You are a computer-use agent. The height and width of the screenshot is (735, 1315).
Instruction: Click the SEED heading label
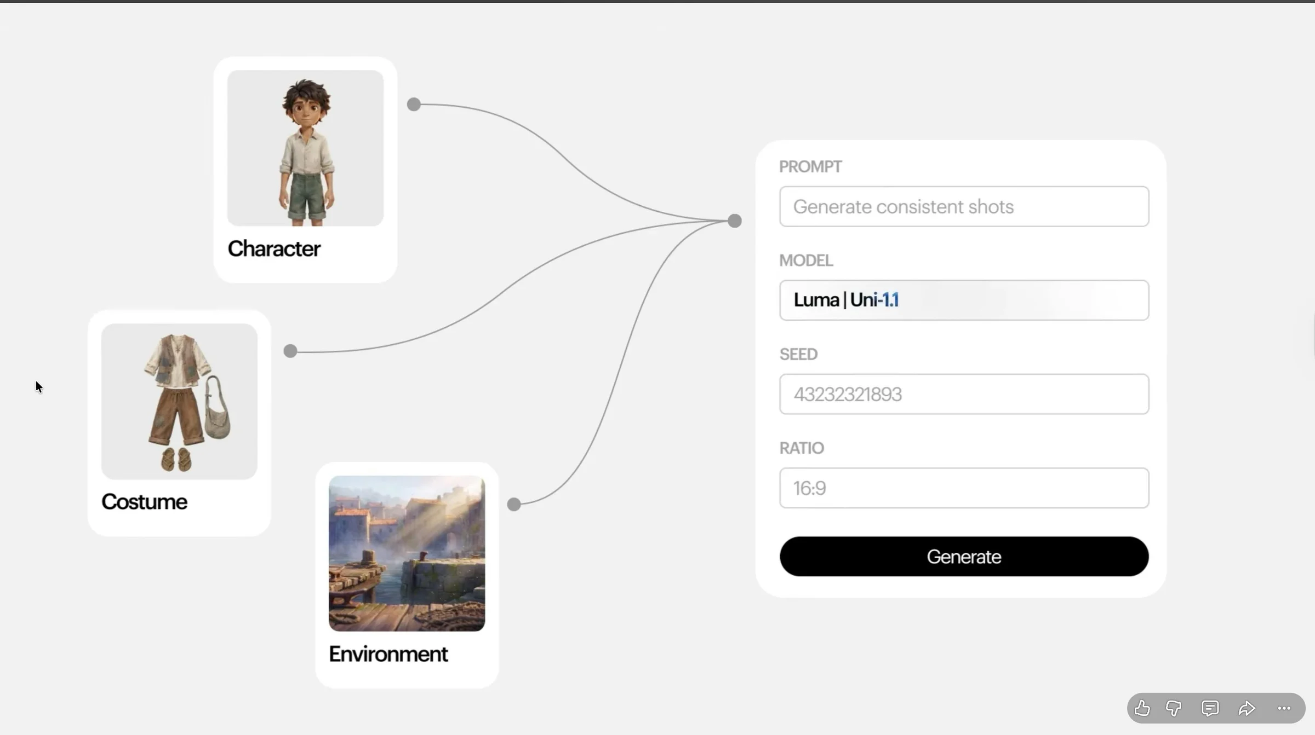coord(798,354)
